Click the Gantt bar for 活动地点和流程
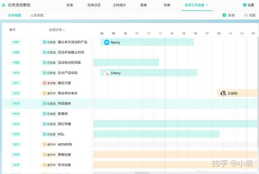Image resolution: width=259 pixels, height=174 pixels. 126,63
